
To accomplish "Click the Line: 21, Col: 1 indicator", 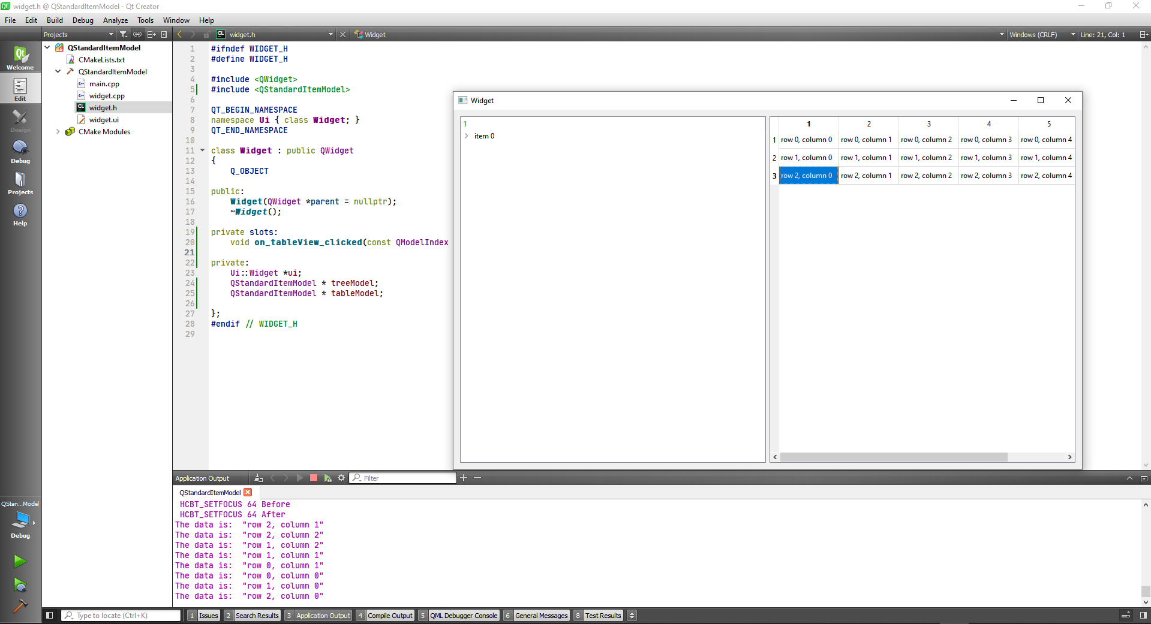I will (1102, 34).
